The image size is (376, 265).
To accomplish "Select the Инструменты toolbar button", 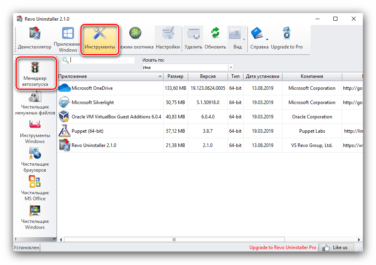I will point(99,39).
